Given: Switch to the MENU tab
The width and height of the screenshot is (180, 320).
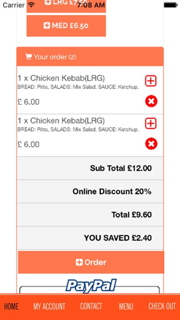Looking at the screenshot, I should [x=126, y=306].
